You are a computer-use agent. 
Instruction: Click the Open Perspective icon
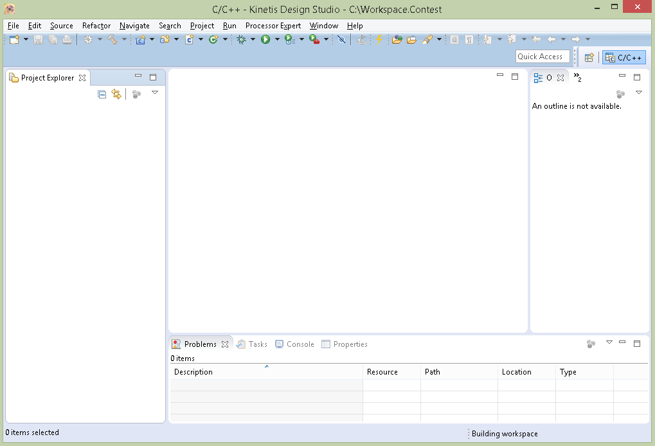pos(589,57)
